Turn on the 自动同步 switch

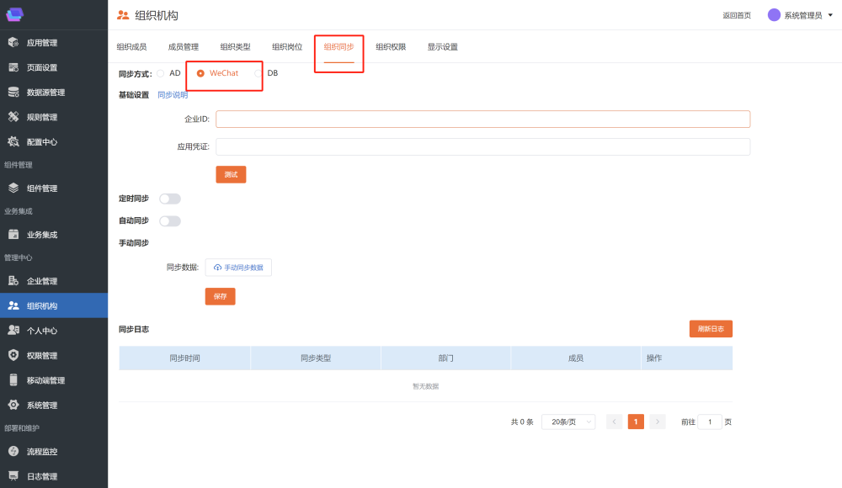pyautogui.click(x=170, y=221)
